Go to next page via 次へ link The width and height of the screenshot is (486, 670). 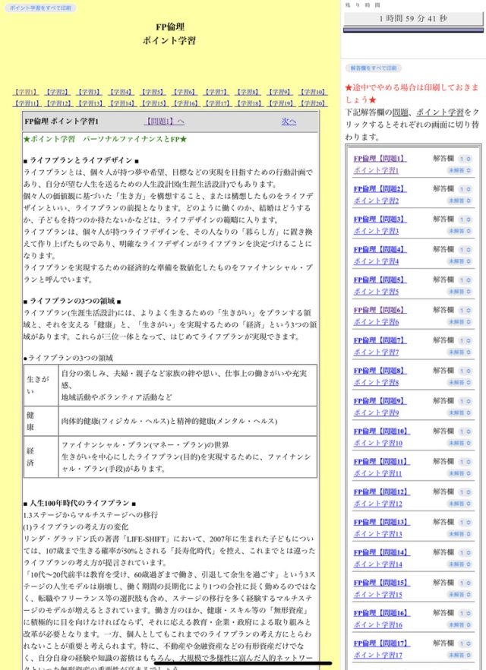289,122
